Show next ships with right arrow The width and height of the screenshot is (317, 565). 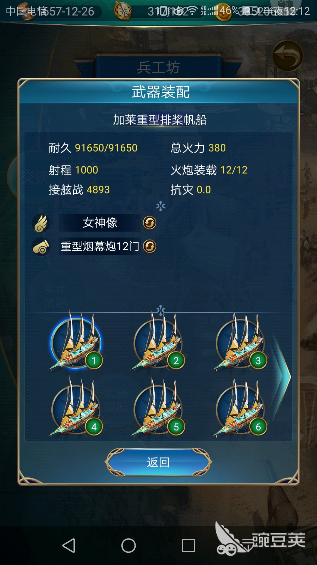pyautogui.click(x=281, y=376)
